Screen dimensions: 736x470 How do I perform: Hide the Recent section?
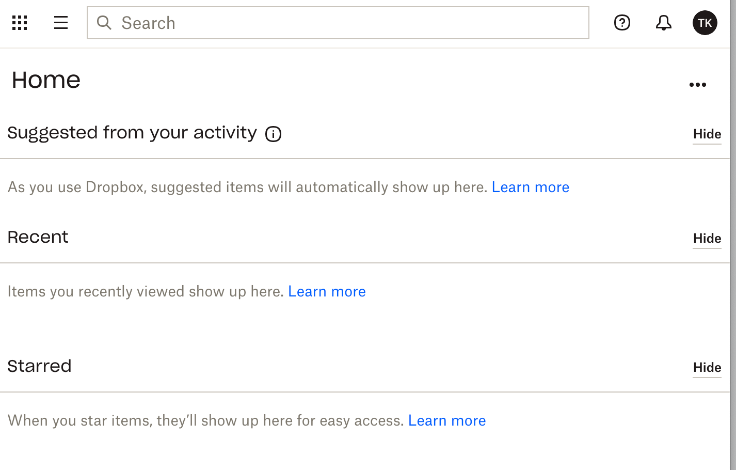(x=707, y=239)
